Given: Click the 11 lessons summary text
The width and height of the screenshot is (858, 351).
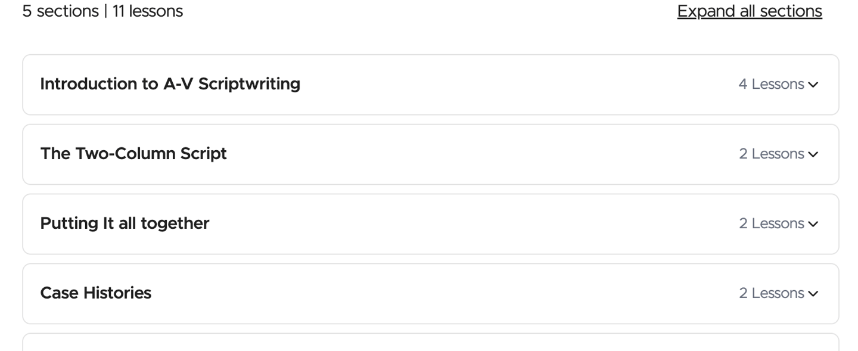Looking at the screenshot, I should coord(147,11).
